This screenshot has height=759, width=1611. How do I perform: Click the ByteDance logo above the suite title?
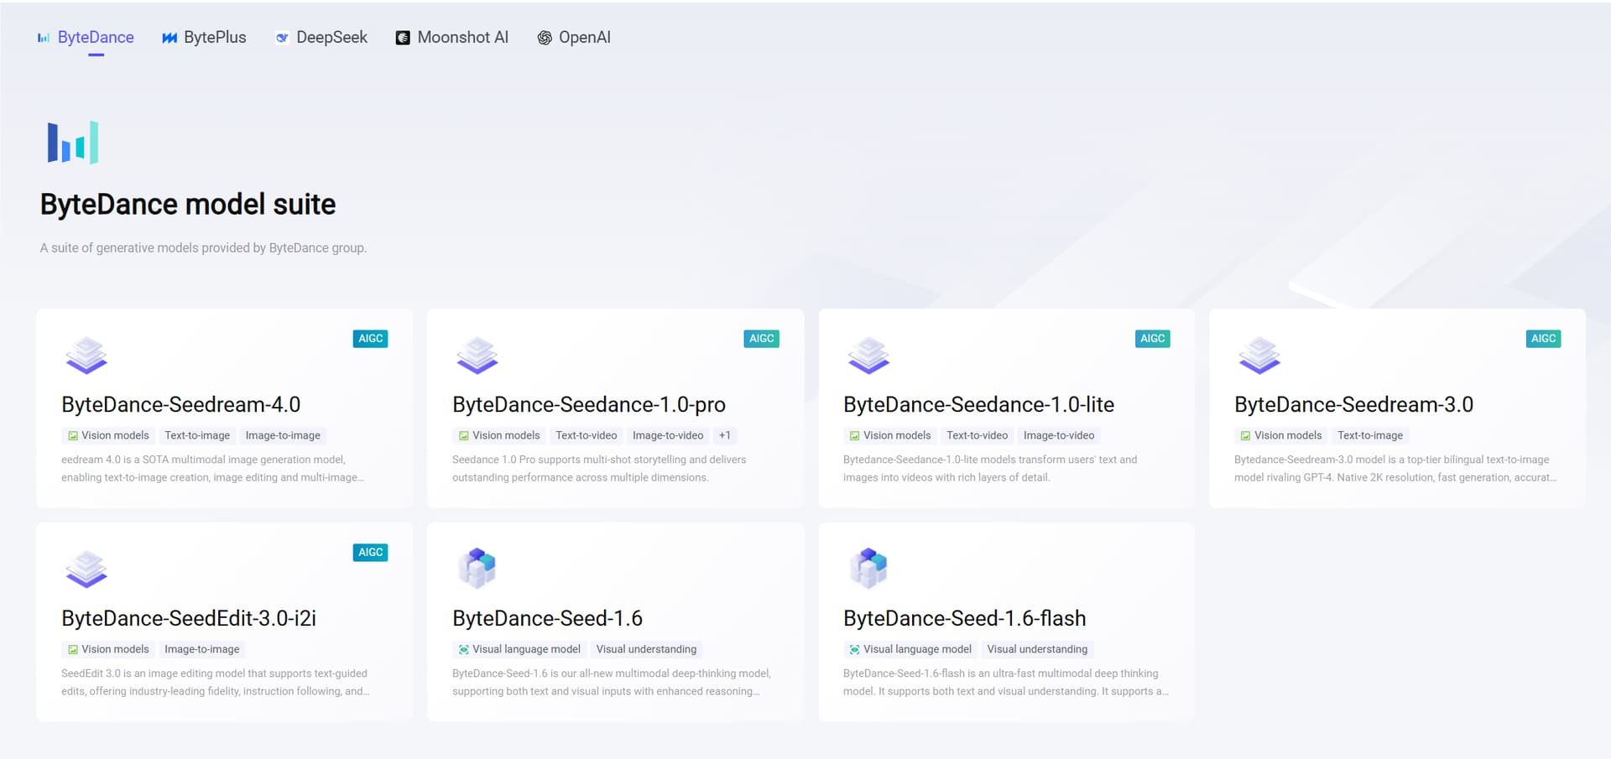(x=73, y=143)
